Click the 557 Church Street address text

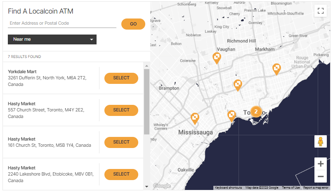click(x=46, y=113)
